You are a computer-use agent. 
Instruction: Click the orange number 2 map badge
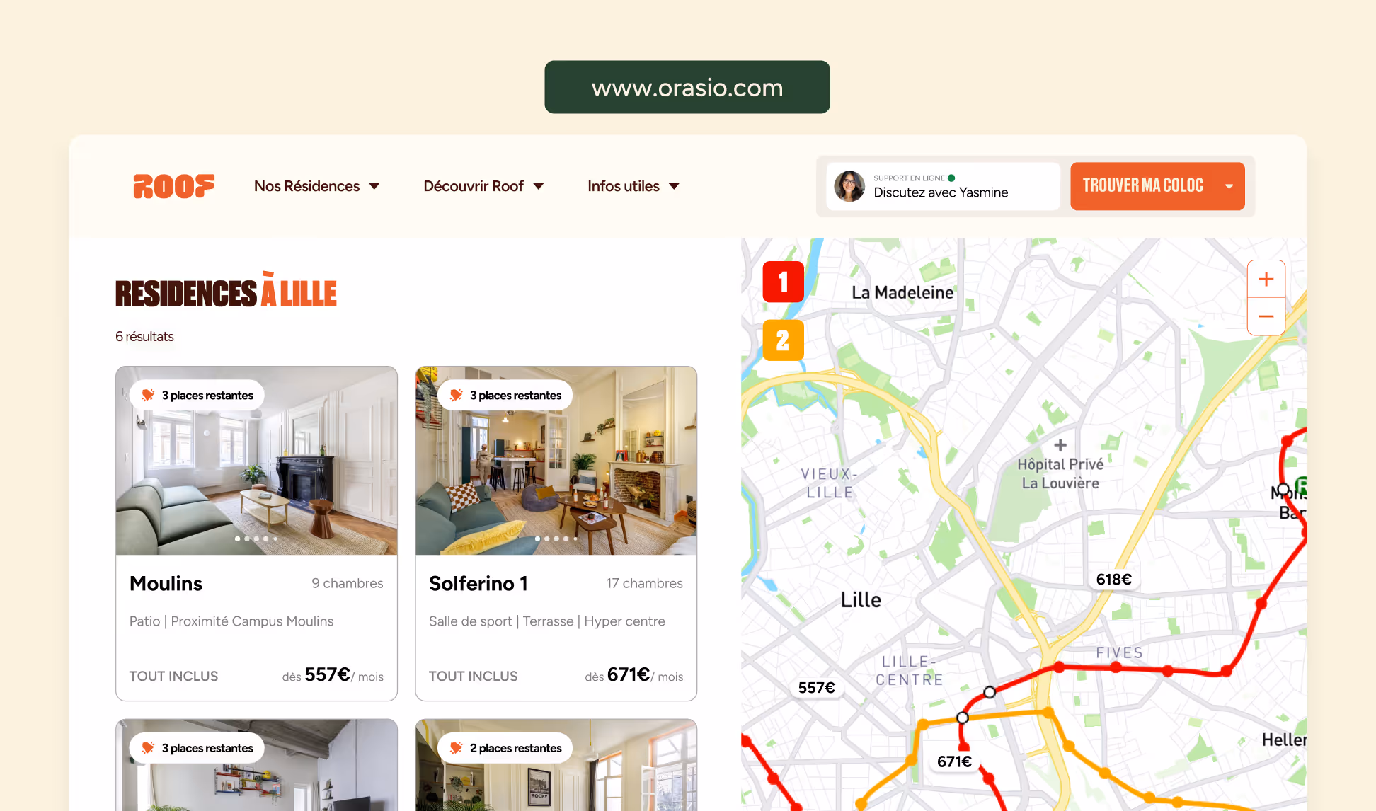[x=783, y=340]
